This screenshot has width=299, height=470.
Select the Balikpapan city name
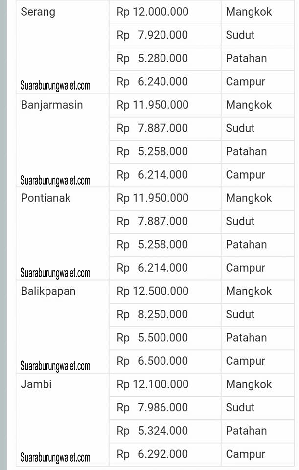48,291
